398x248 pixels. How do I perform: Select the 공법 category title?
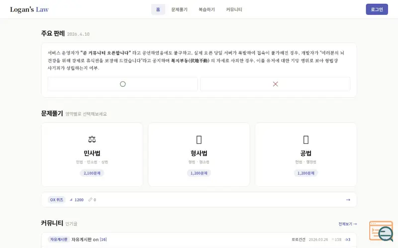pyautogui.click(x=306, y=153)
